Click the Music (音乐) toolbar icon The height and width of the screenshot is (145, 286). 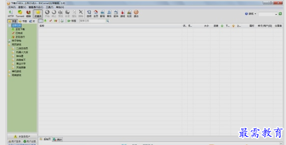[109, 14]
